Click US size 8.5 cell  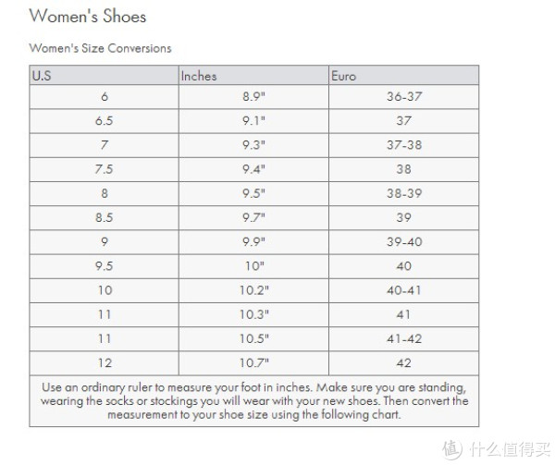click(x=104, y=218)
